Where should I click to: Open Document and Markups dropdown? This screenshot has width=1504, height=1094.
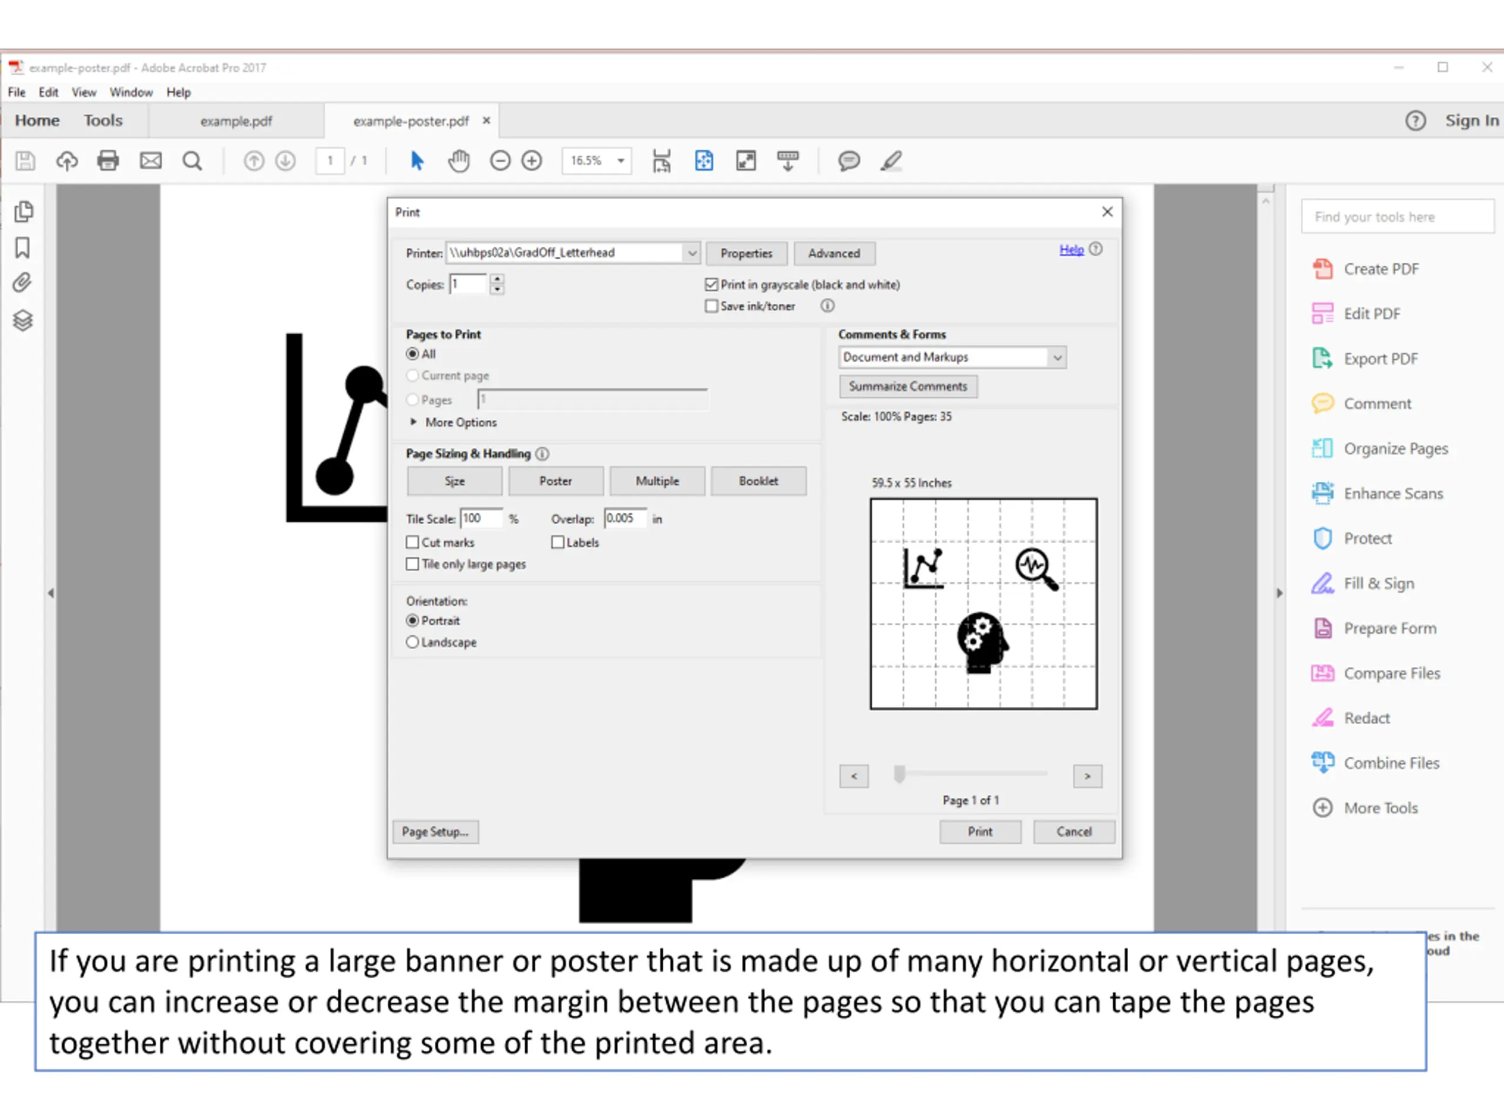(x=952, y=357)
